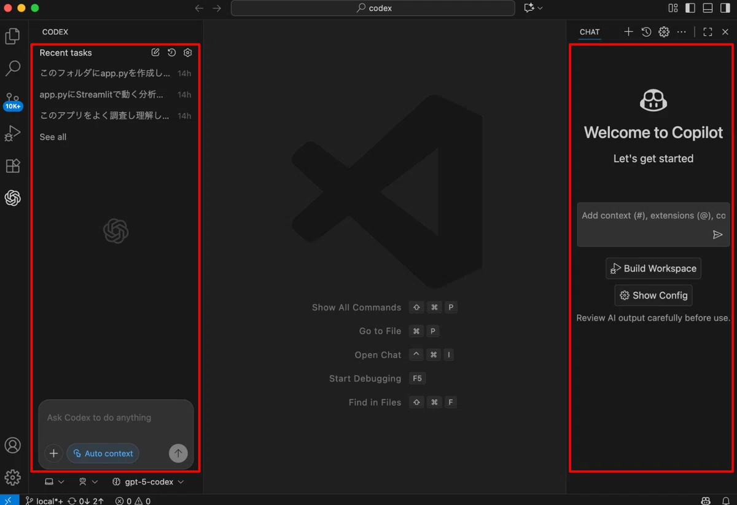Open Customize Layout in title bar
737x505 pixels.
tap(673, 8)
